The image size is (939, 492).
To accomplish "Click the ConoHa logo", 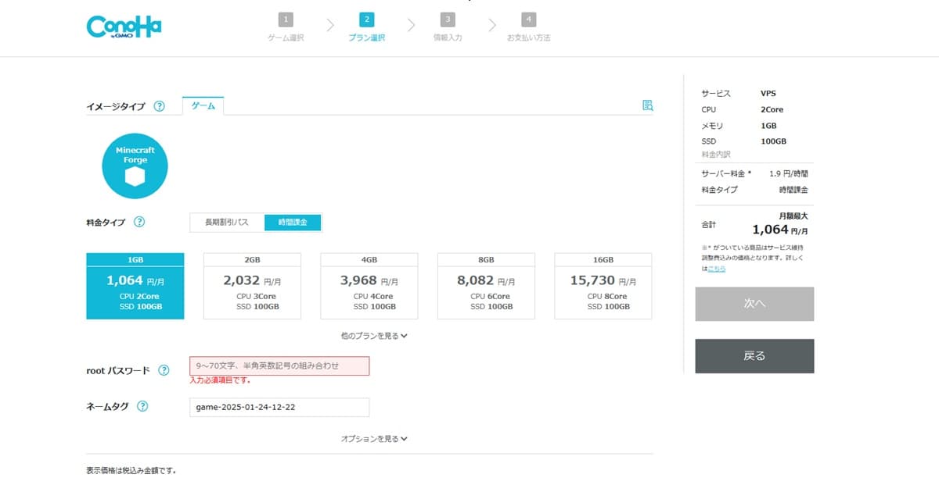I will pyautogui.click(x=124, y=26).
